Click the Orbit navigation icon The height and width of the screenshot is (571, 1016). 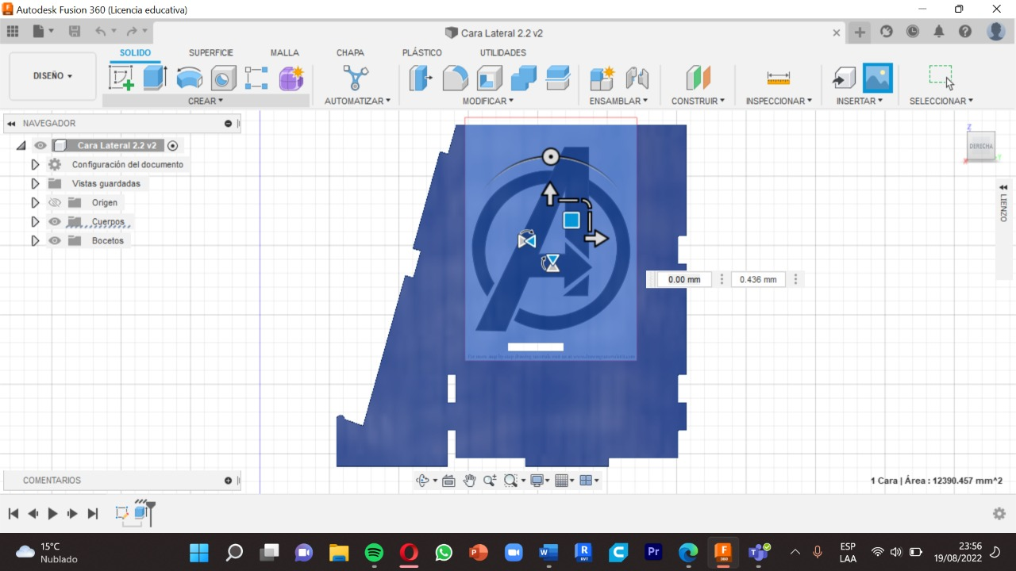(423, 480)
